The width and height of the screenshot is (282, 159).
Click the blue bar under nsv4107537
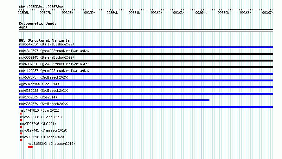tap(146, 74)
